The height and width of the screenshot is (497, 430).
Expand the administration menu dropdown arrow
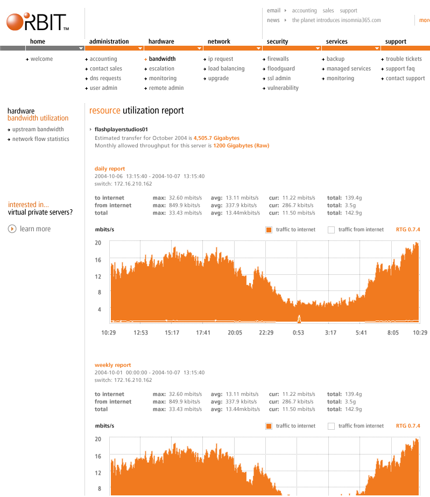(140, 48)
